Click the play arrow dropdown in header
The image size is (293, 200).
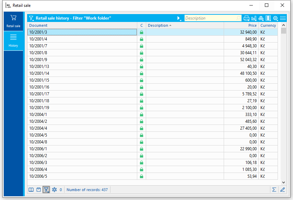tap(179, 18)
